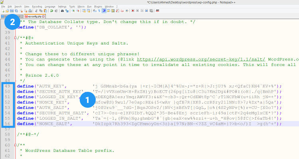
Task: Open the Macro menu
Action: 81,7
